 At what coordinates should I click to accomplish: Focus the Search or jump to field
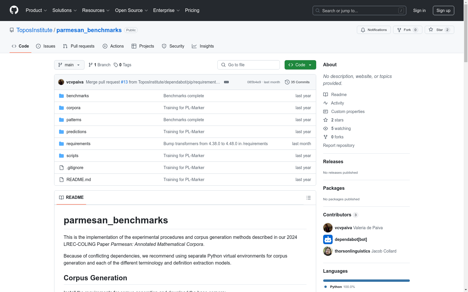click(x=359, y=11)
